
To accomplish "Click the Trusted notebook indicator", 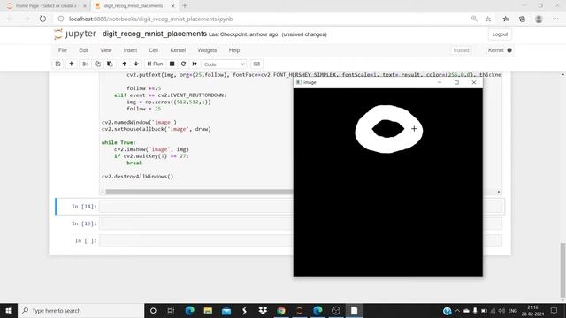I will click(x=461, y=50).
